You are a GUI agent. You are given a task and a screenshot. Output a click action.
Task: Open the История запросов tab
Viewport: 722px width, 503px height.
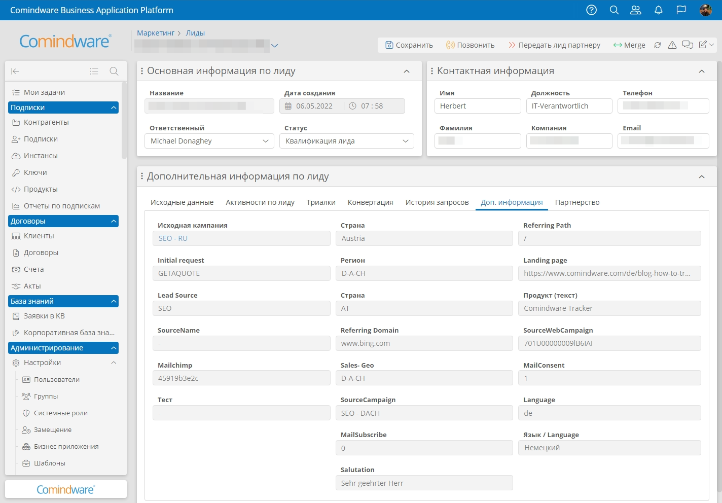[x=437, y=202]
